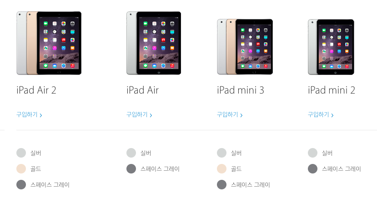Click the iPad Air 2 product image

tap(49, 43)
